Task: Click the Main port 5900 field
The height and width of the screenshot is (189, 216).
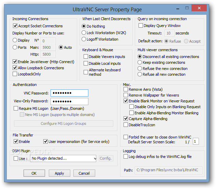Action: pos(48,47)
